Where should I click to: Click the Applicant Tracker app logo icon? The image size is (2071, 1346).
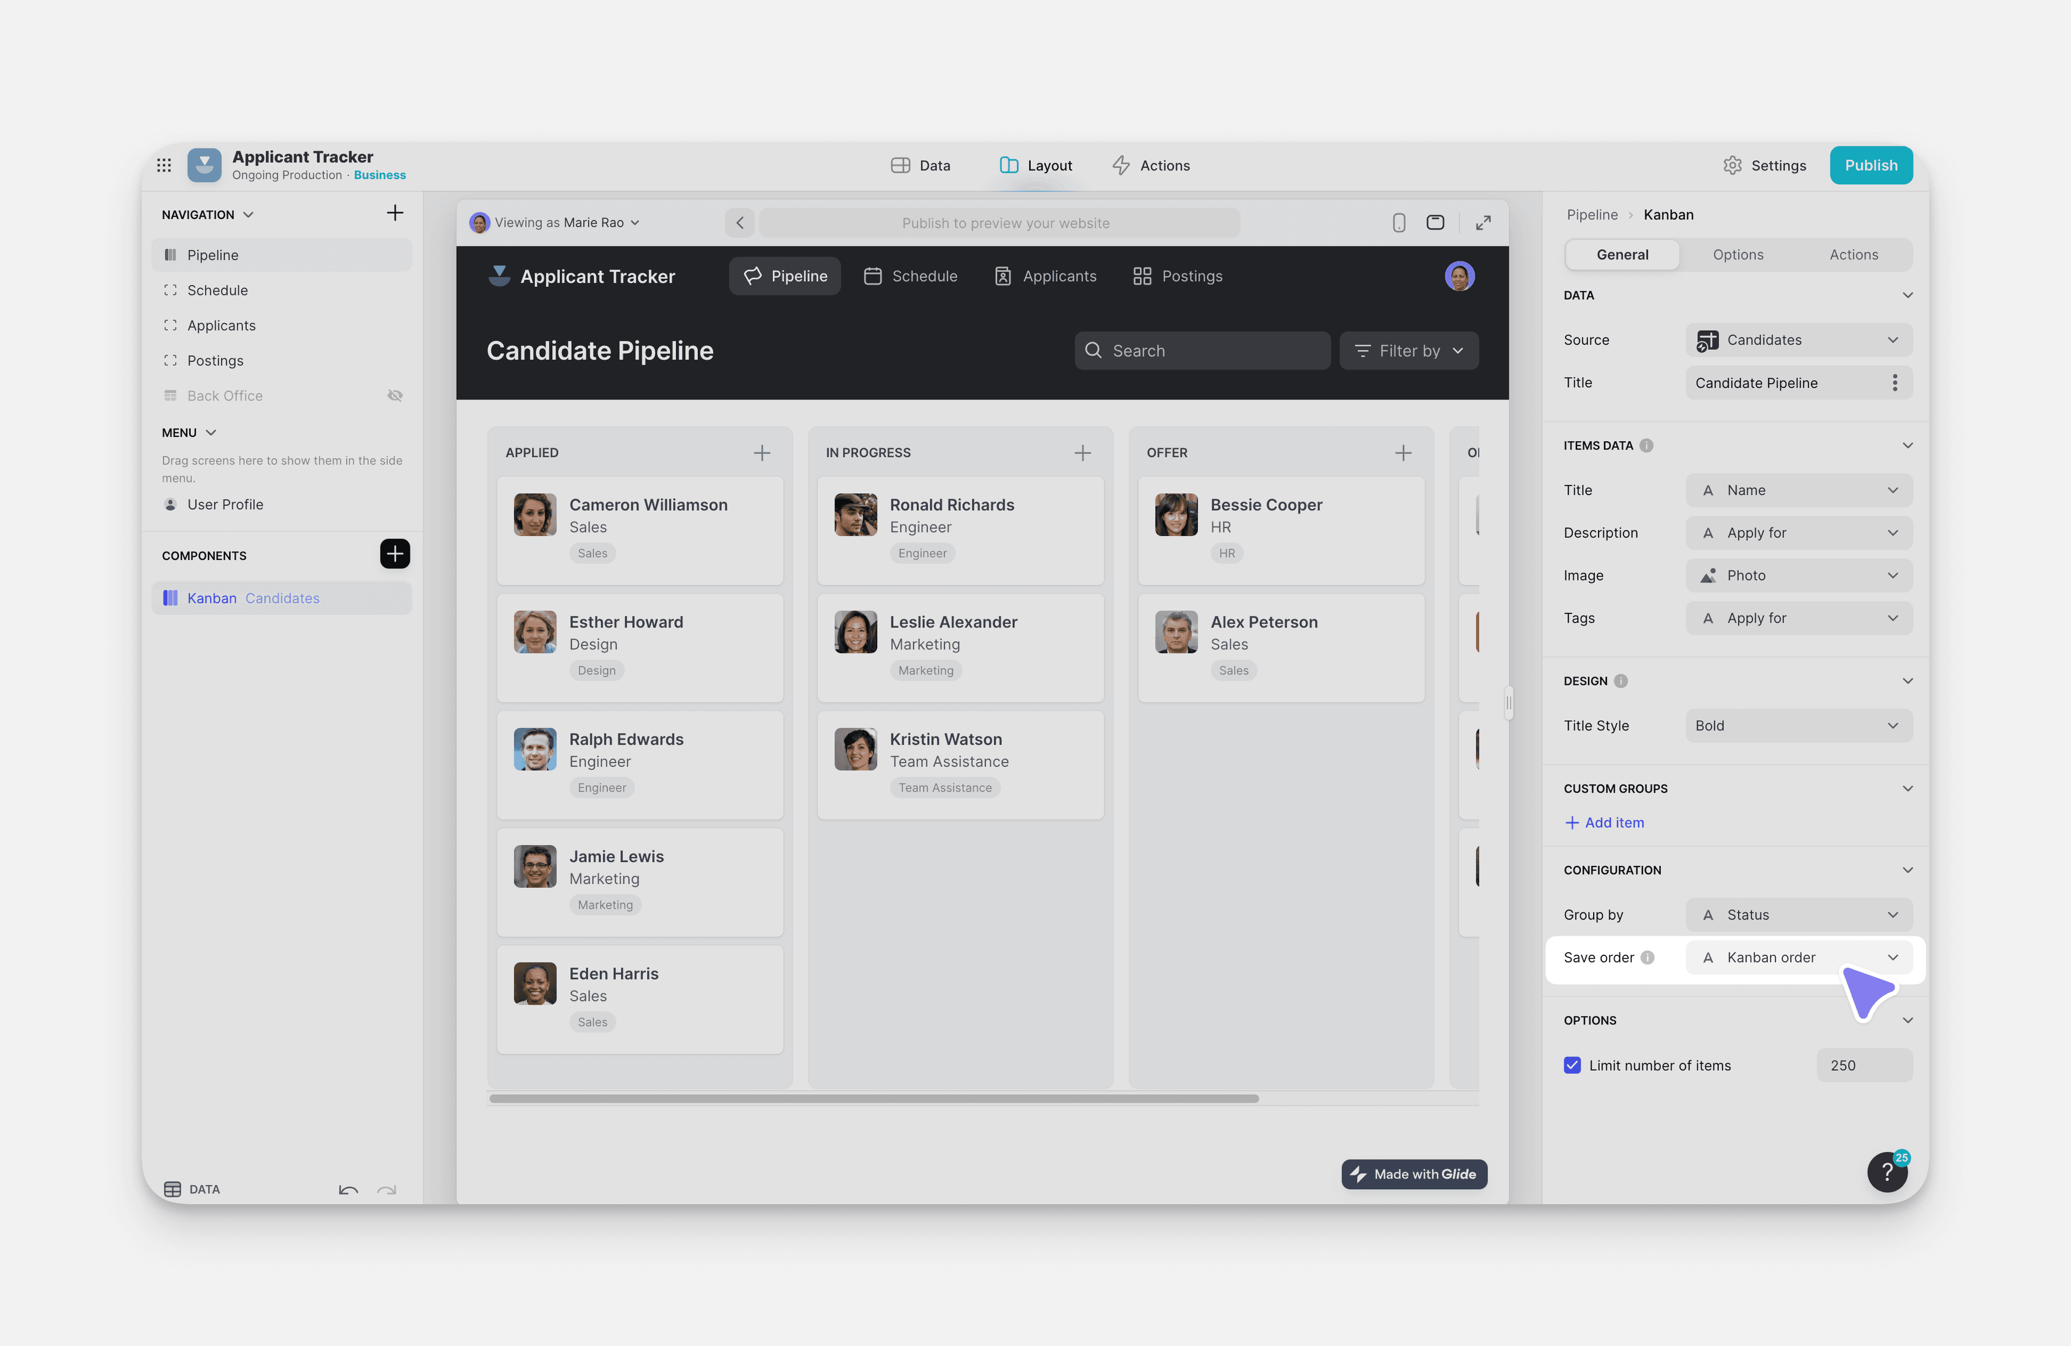tap(204, 166)
